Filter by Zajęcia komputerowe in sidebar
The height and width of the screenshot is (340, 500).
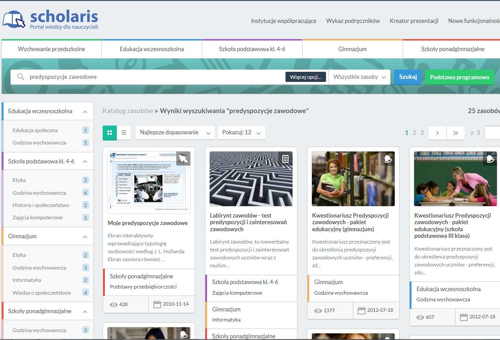click(x=37, y=218)
